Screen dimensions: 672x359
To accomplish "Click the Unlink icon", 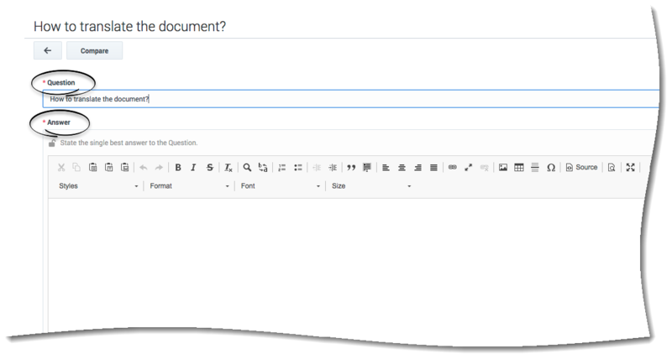I will (485, 167).
